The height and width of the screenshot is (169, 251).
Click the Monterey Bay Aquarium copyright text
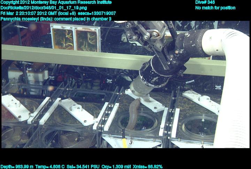(x=56, y=2)
